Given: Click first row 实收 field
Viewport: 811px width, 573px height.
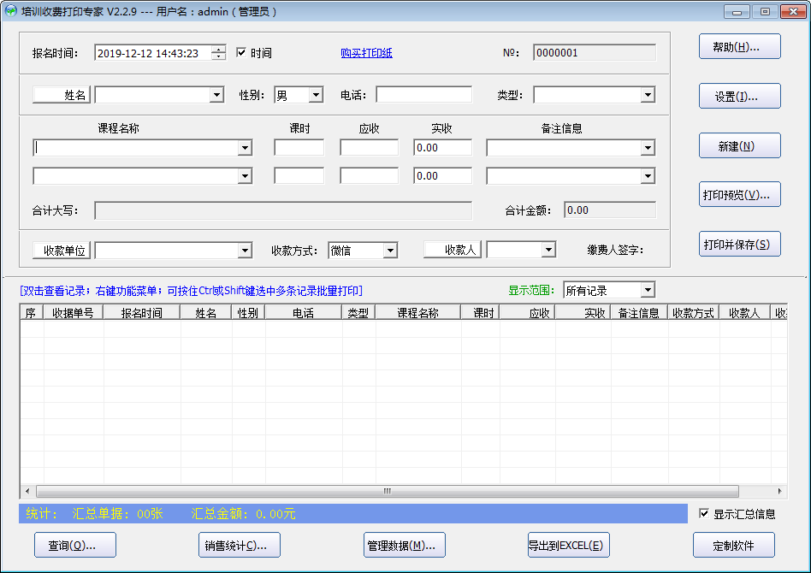Looking at the screenshot, I should (x=443, y=148).
